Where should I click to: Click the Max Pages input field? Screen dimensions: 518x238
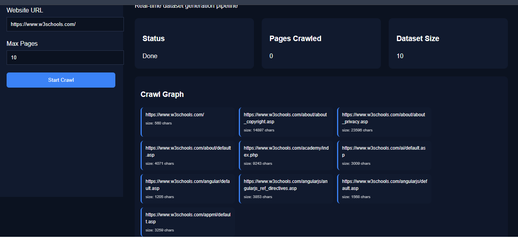tap(65, 57)
